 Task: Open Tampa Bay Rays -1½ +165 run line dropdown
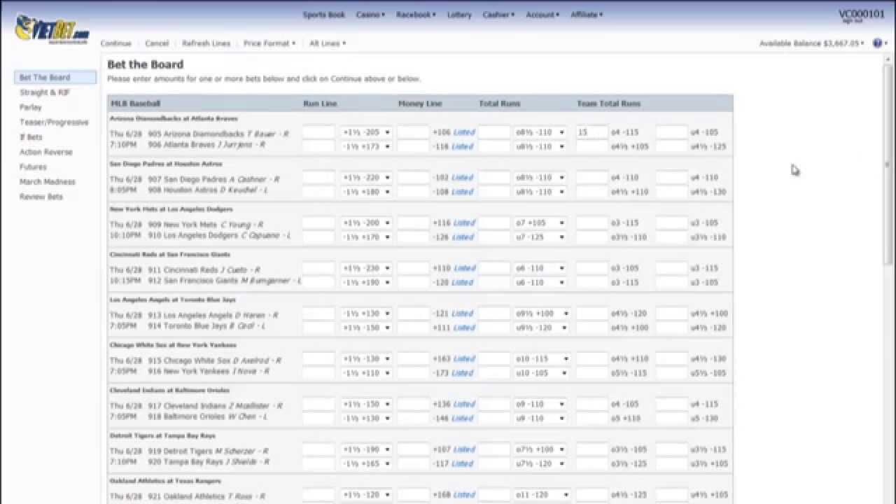pyautogui.click(x=366, y=463)
